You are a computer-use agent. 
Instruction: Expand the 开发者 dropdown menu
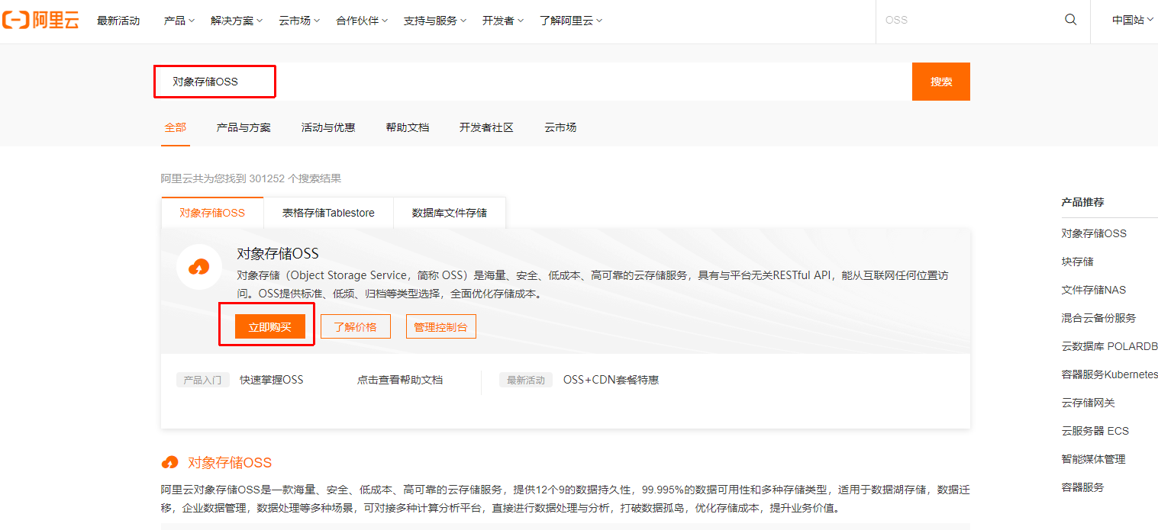[502, 21]
